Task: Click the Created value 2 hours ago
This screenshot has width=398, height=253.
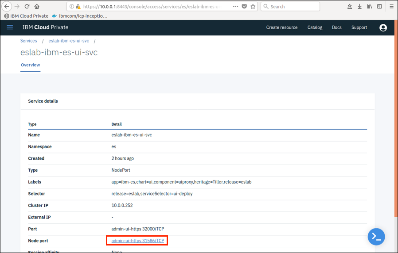Action: [123, 158]
